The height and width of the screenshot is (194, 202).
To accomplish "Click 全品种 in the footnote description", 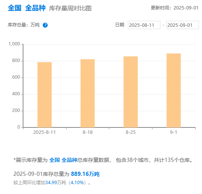I will click(69, 160).
